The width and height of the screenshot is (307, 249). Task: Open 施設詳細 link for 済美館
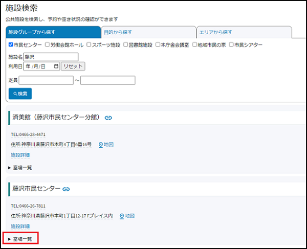pos(20,155)
